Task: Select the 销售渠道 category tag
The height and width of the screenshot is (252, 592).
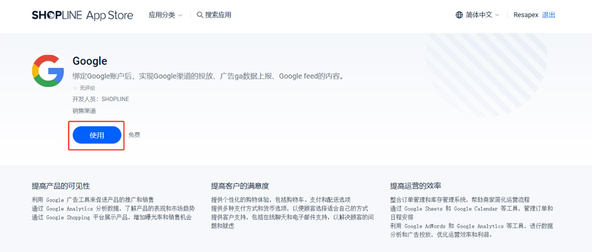Action: pyautogui.click(x=84, y=111)
